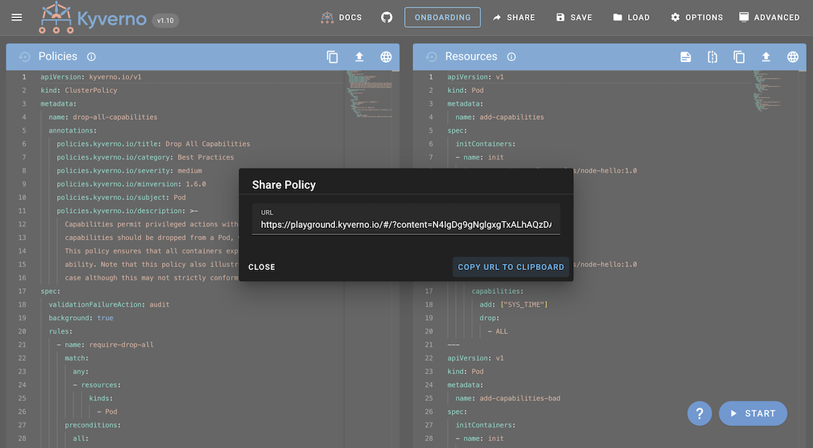Upload a file to the Policies panel

359,56
